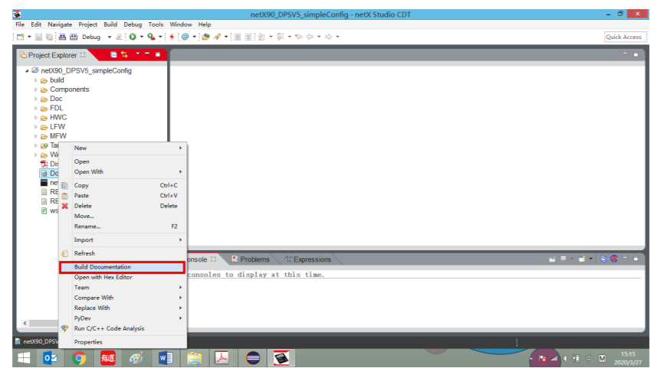Click the Quick Access field

tap(625, 37)
